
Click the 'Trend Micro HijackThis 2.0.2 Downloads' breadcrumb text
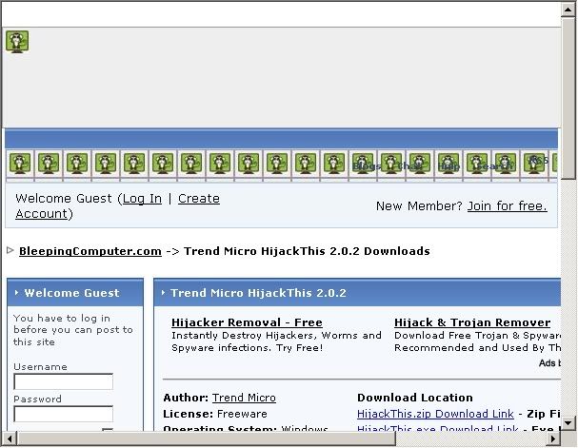[x=307, y=251]
